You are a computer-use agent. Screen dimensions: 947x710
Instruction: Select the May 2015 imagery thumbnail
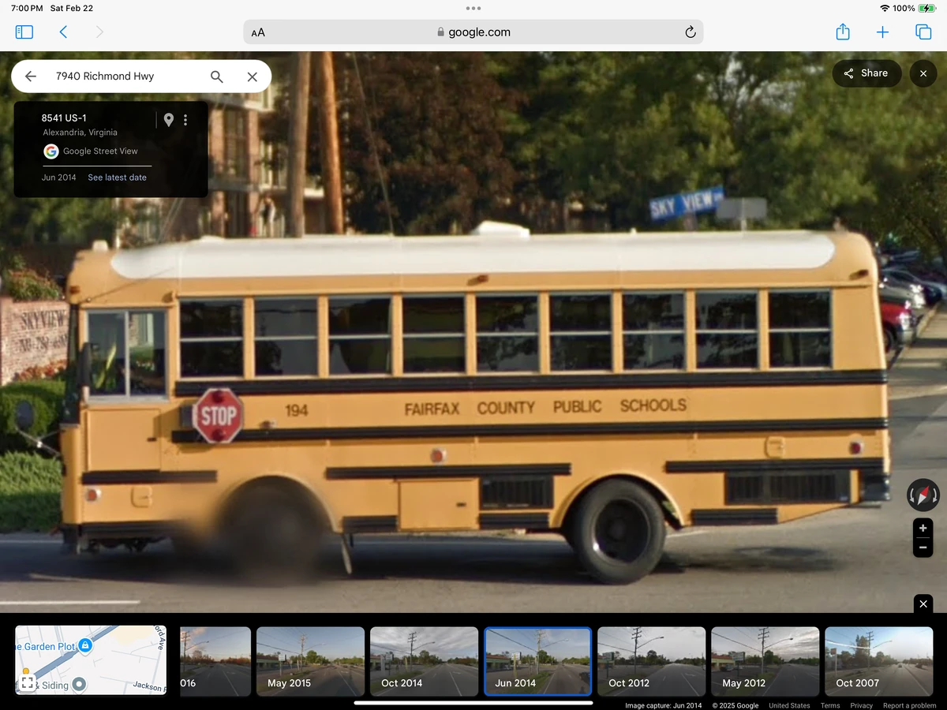click(310, 661)
